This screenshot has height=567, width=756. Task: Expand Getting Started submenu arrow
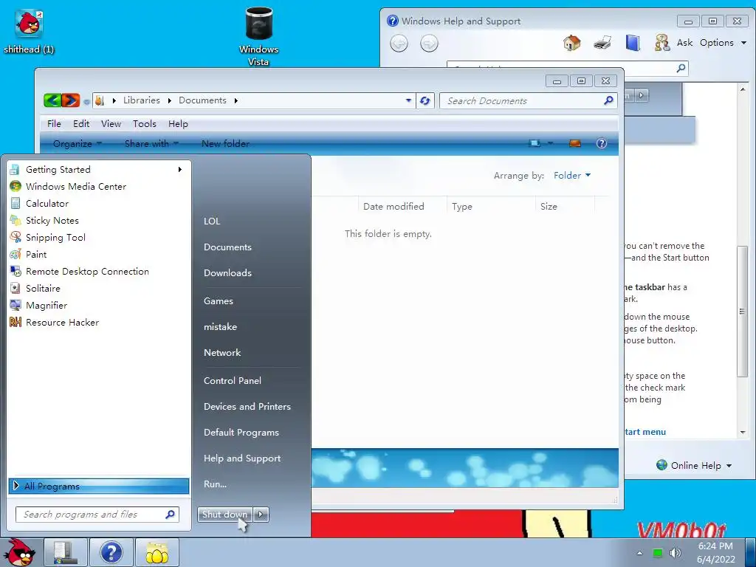click(180, 169)
